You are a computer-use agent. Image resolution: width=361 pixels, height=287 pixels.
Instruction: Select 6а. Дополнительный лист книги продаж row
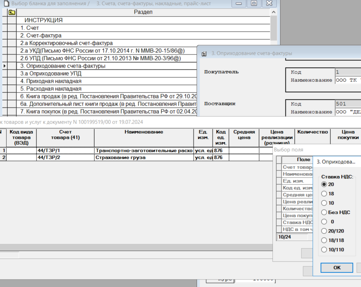click(x=107, y=104)
